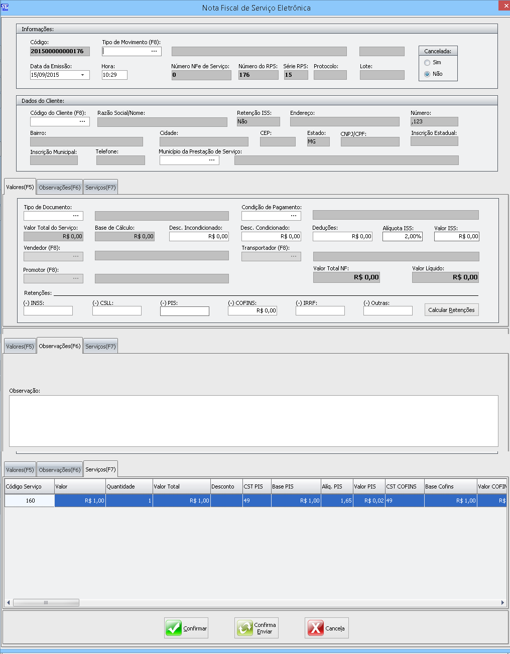Open Condição de Pagamento lookup ellipsis
The height and width of the screenshot is (654, 510).
point(294,216)
